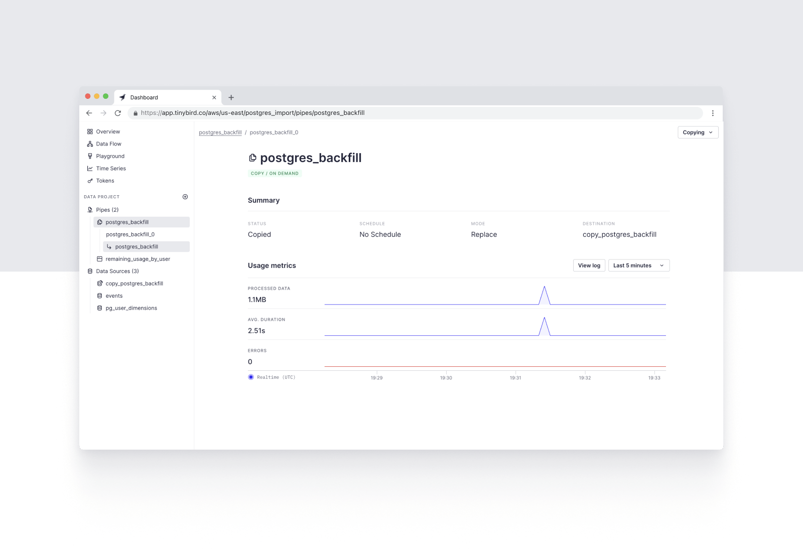Go to Overview in sidebar
Screen dimensions: 803x550
tap(108, 131)
